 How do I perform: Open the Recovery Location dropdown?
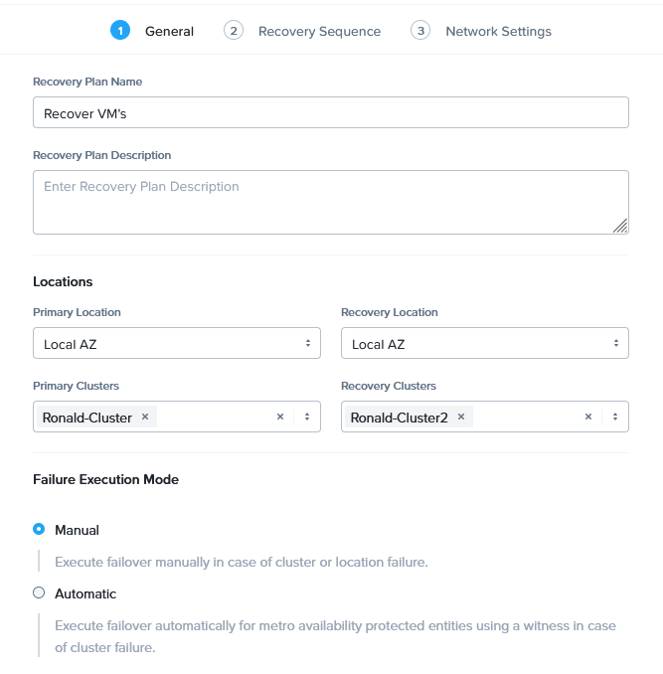coord(485,344)
